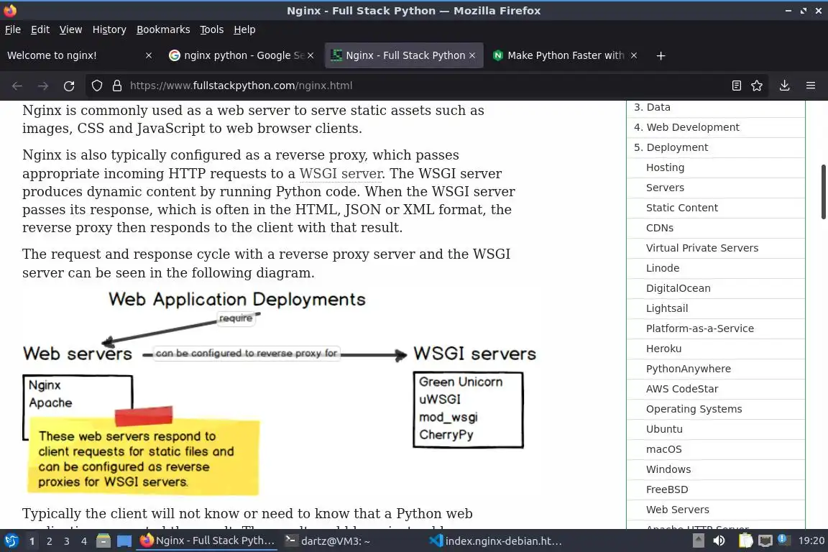The height and width of the screenshot is (552, 828).
Task: Open the Tools menu
Action: 212,29
